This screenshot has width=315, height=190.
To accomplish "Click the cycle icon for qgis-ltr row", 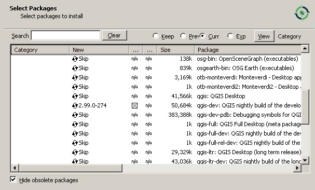I will pos(75,153).
